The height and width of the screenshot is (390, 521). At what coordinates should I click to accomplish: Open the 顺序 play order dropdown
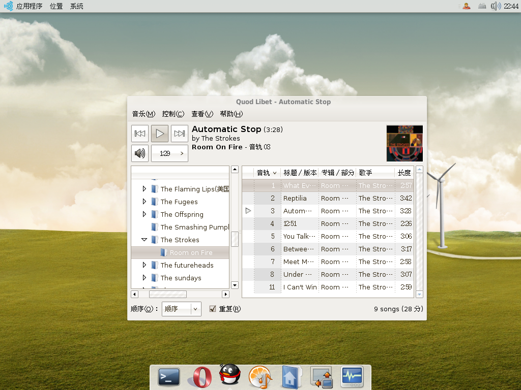click(x=182, y=309)
